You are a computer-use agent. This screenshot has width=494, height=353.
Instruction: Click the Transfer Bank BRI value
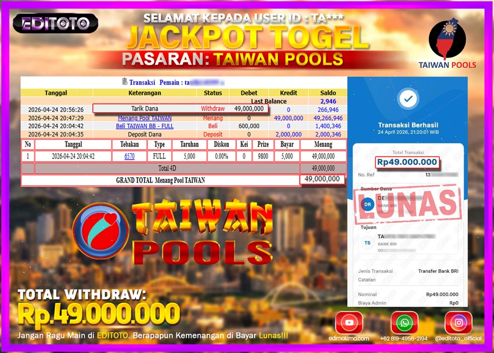(x=438, y=271)
